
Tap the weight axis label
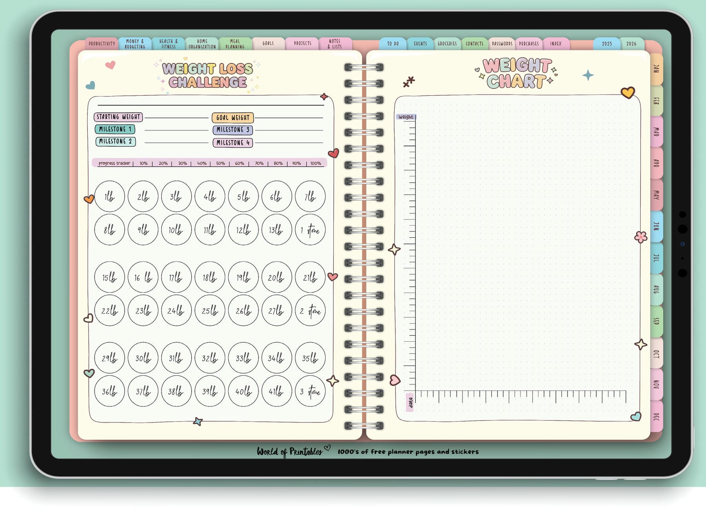click(406, 117)
